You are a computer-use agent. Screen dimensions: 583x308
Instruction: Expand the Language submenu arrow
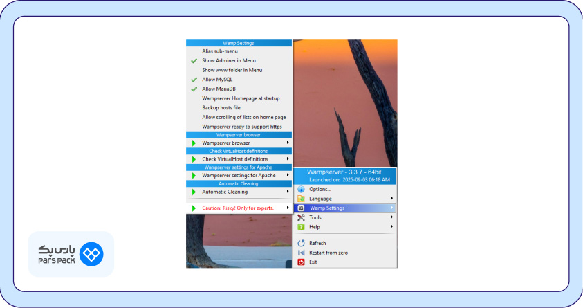[391, 198]
